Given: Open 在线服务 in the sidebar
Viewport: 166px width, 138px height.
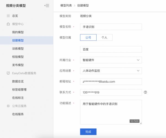Looking at the screenshot, I should tap(18, 114).
